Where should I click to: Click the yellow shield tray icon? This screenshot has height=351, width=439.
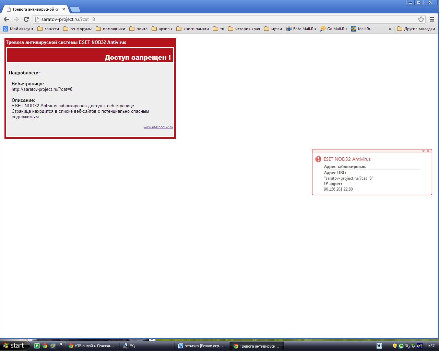[395, 346]
